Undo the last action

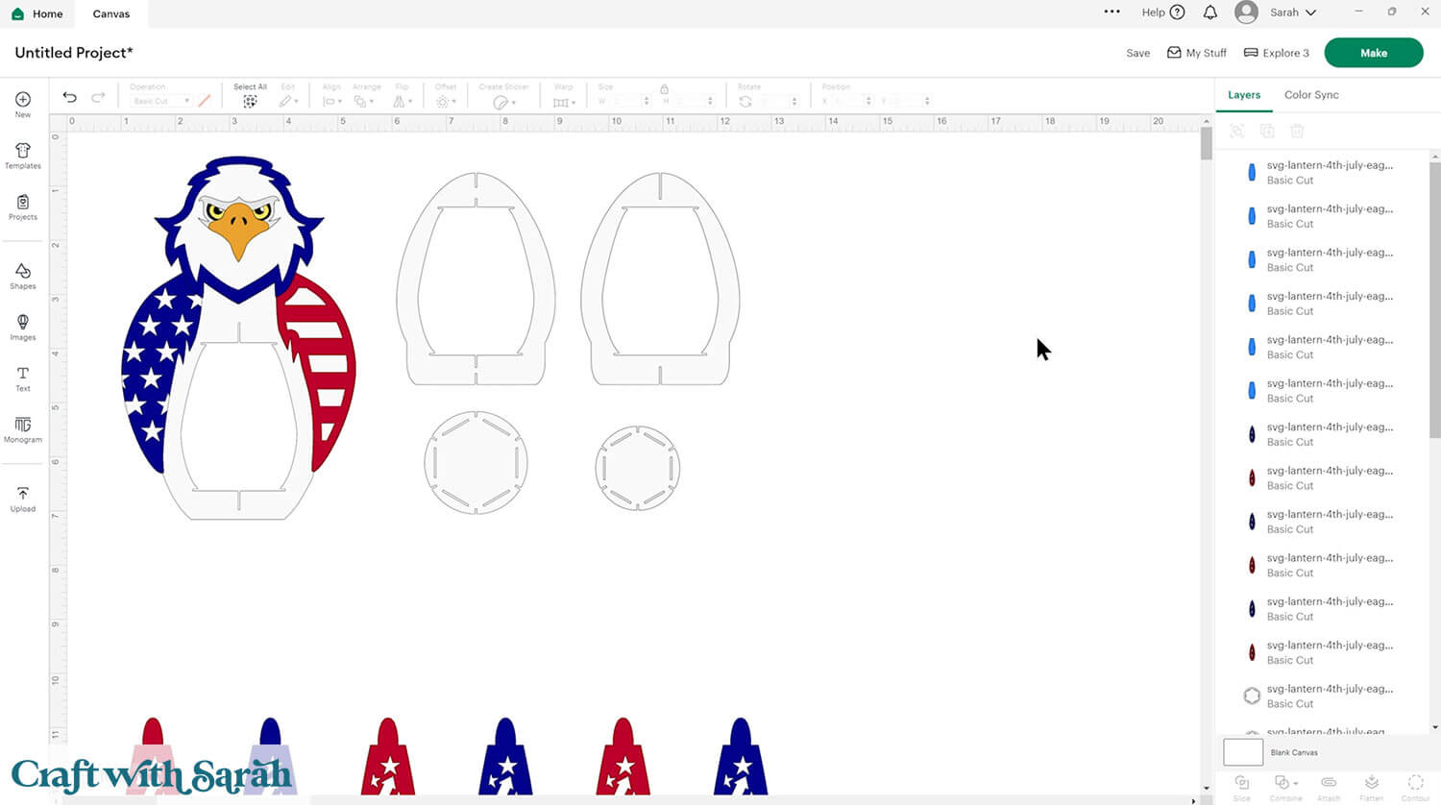tap(69, 97)
